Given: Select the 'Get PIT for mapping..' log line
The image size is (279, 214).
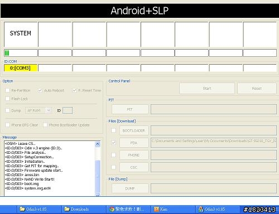Looking at the screenshot, I should tap(32, 166).
